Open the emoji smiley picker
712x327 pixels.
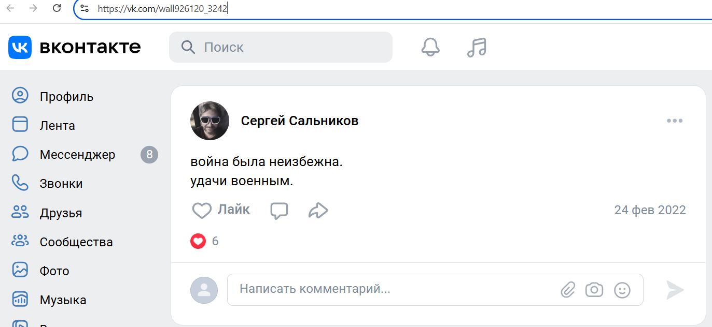pyautogui.click(x=622, y=290)
